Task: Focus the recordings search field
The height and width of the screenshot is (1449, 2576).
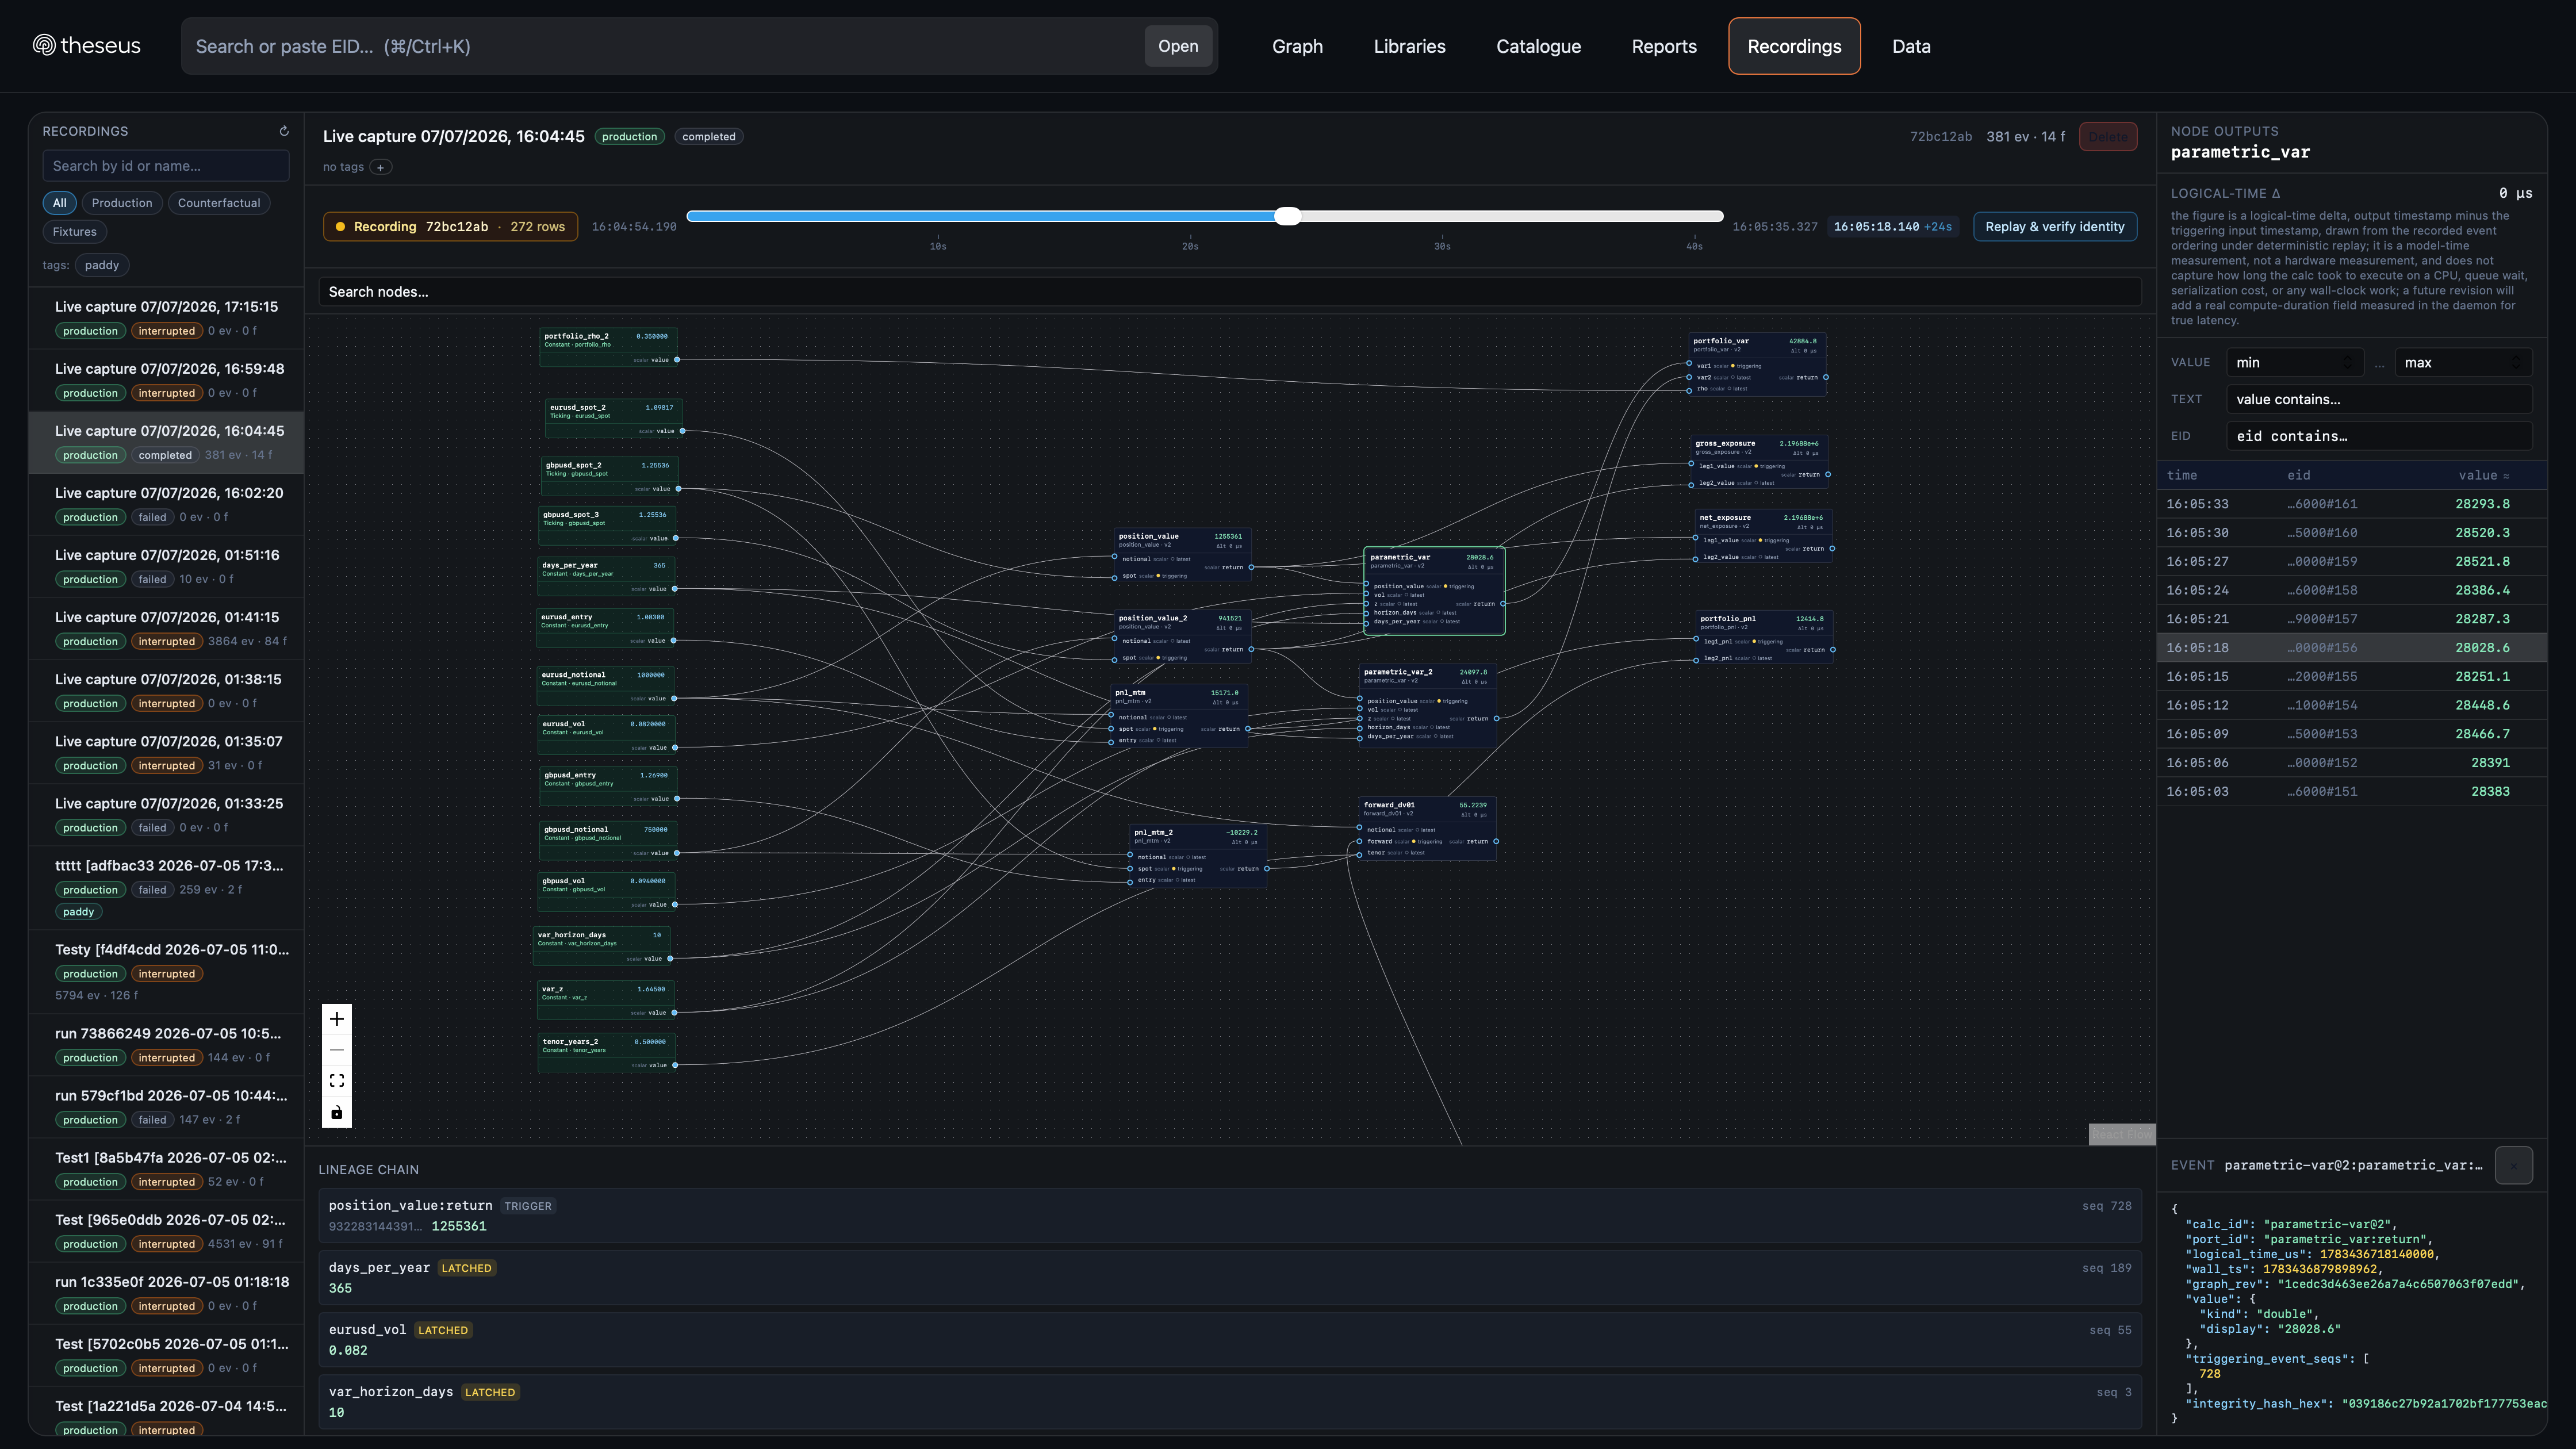Action: point(166,166)
